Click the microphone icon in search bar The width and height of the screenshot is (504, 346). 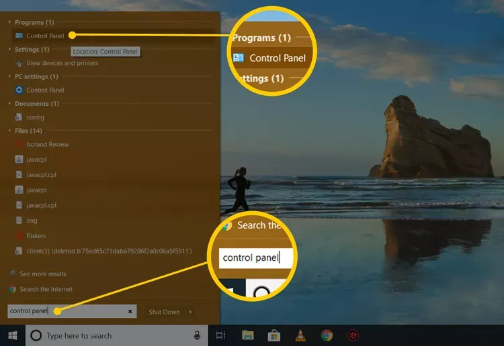[x=197, y=335]
